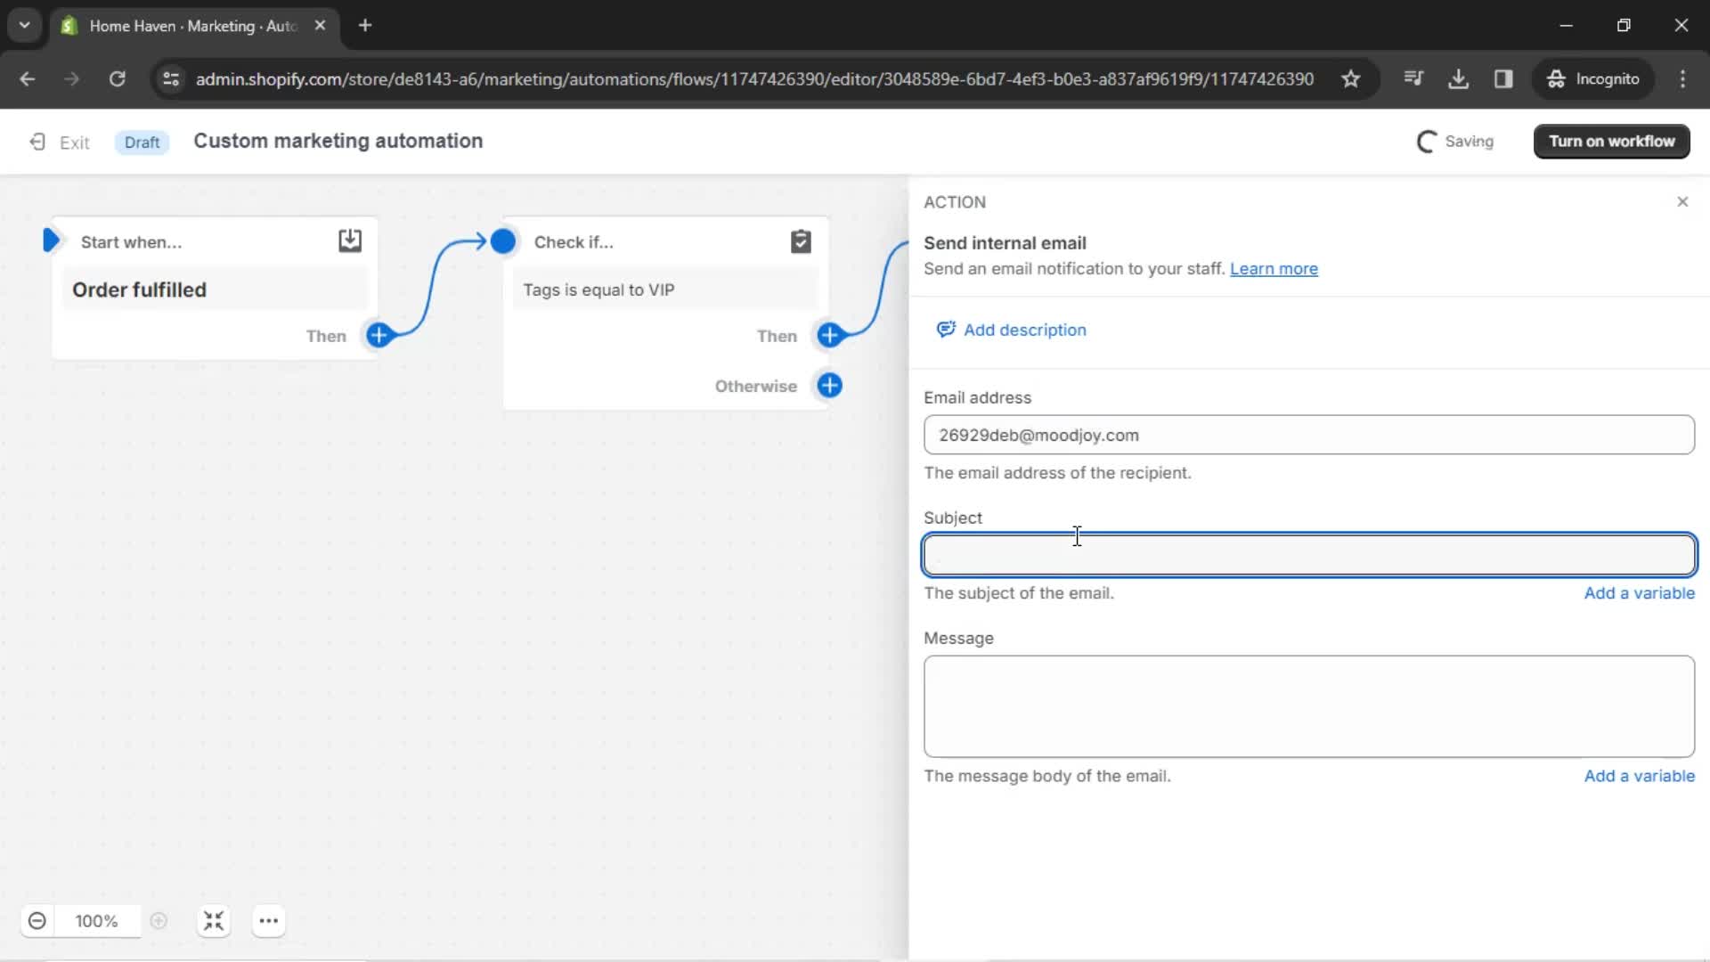The height and width of the screenshot is (962, 1710).
Task: Click the add description icon
Action: click(x=946, y=330)
